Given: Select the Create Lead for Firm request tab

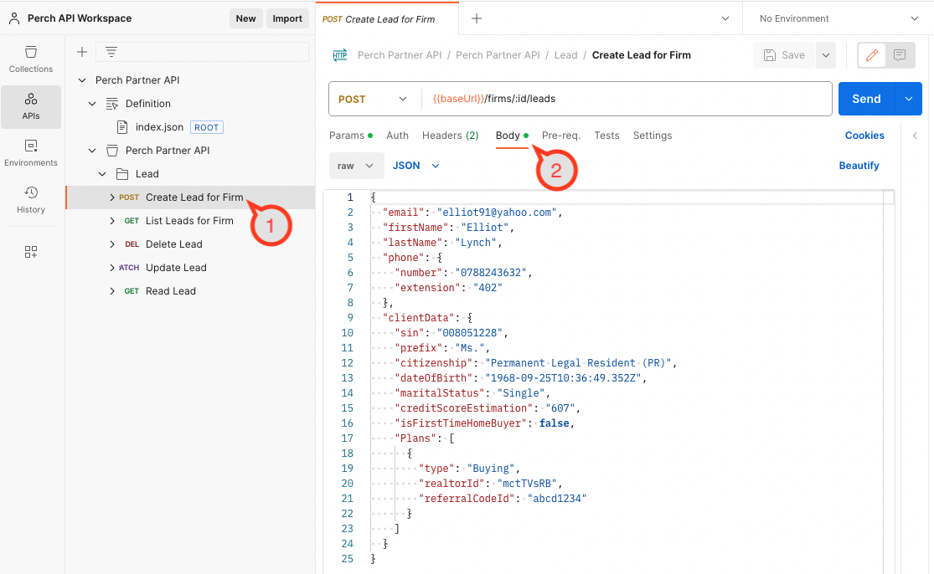Looking at the screenshot, I should (x=387, y=19).
